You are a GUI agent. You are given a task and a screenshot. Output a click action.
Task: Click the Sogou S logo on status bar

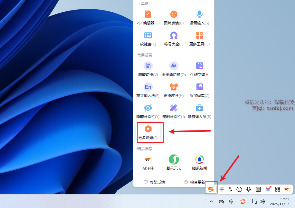click(211, 189)
